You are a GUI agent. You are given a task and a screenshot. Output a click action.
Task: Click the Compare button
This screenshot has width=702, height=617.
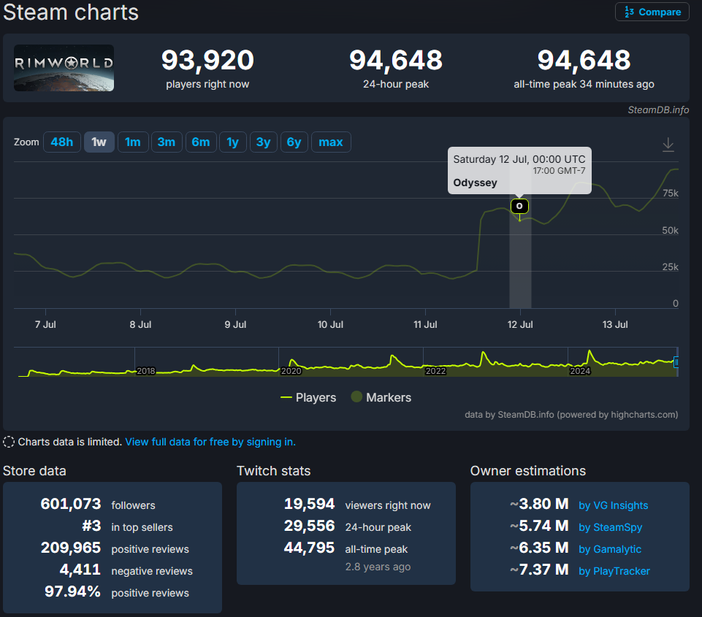pos(652,12)
